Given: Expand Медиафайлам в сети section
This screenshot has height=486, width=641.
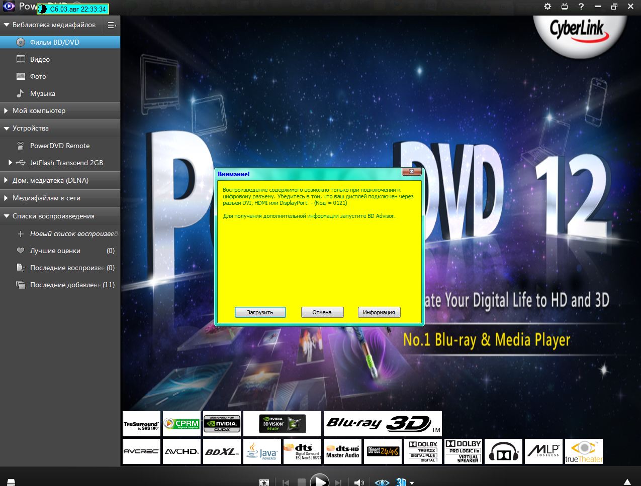Looking at the screenshot, I should (7, 198).
